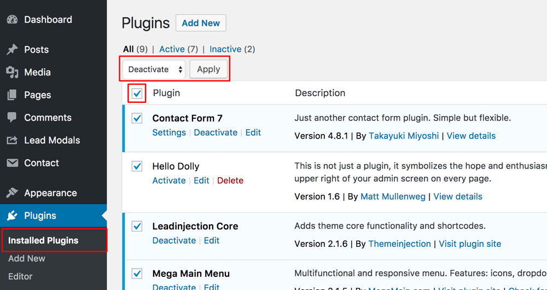Viewport: 547px width, 290px height.
Task: Open Themeinjection author link
Action: coord(399,243)
